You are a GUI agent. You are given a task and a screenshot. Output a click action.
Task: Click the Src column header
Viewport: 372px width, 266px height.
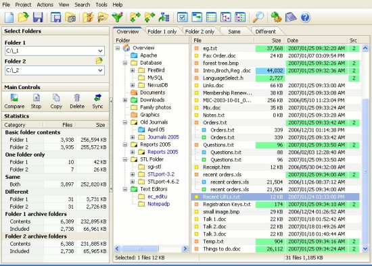353,41
